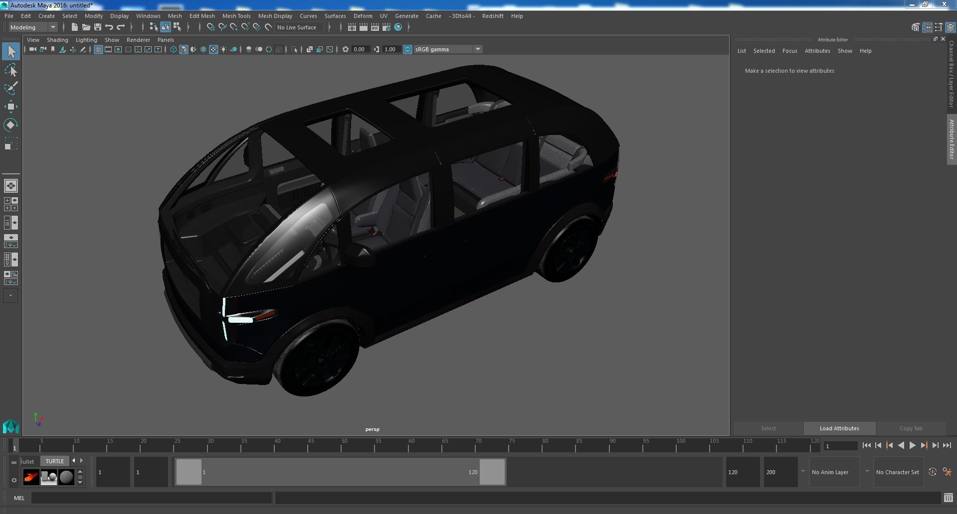
Task: Open the Attribute Editor vertical tab
Action: click(952, 139)
